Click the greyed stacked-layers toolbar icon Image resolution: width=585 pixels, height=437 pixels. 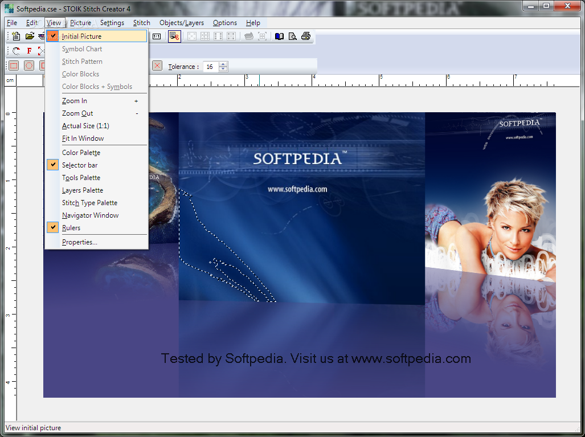(x=249, y=36)
